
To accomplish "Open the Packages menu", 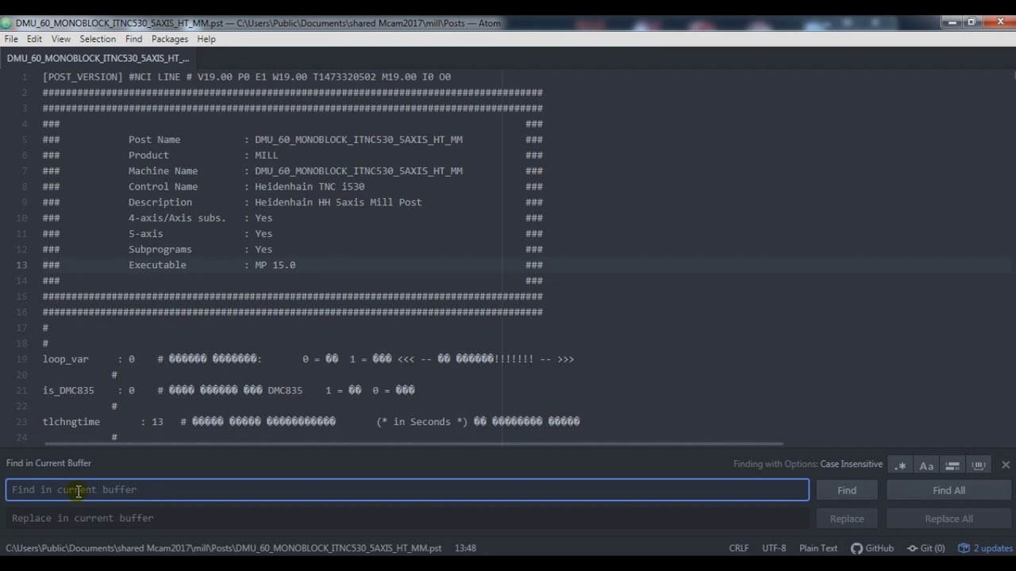I will (170, 39).
